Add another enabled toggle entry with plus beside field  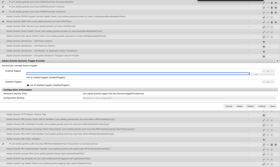click(256, 74)
